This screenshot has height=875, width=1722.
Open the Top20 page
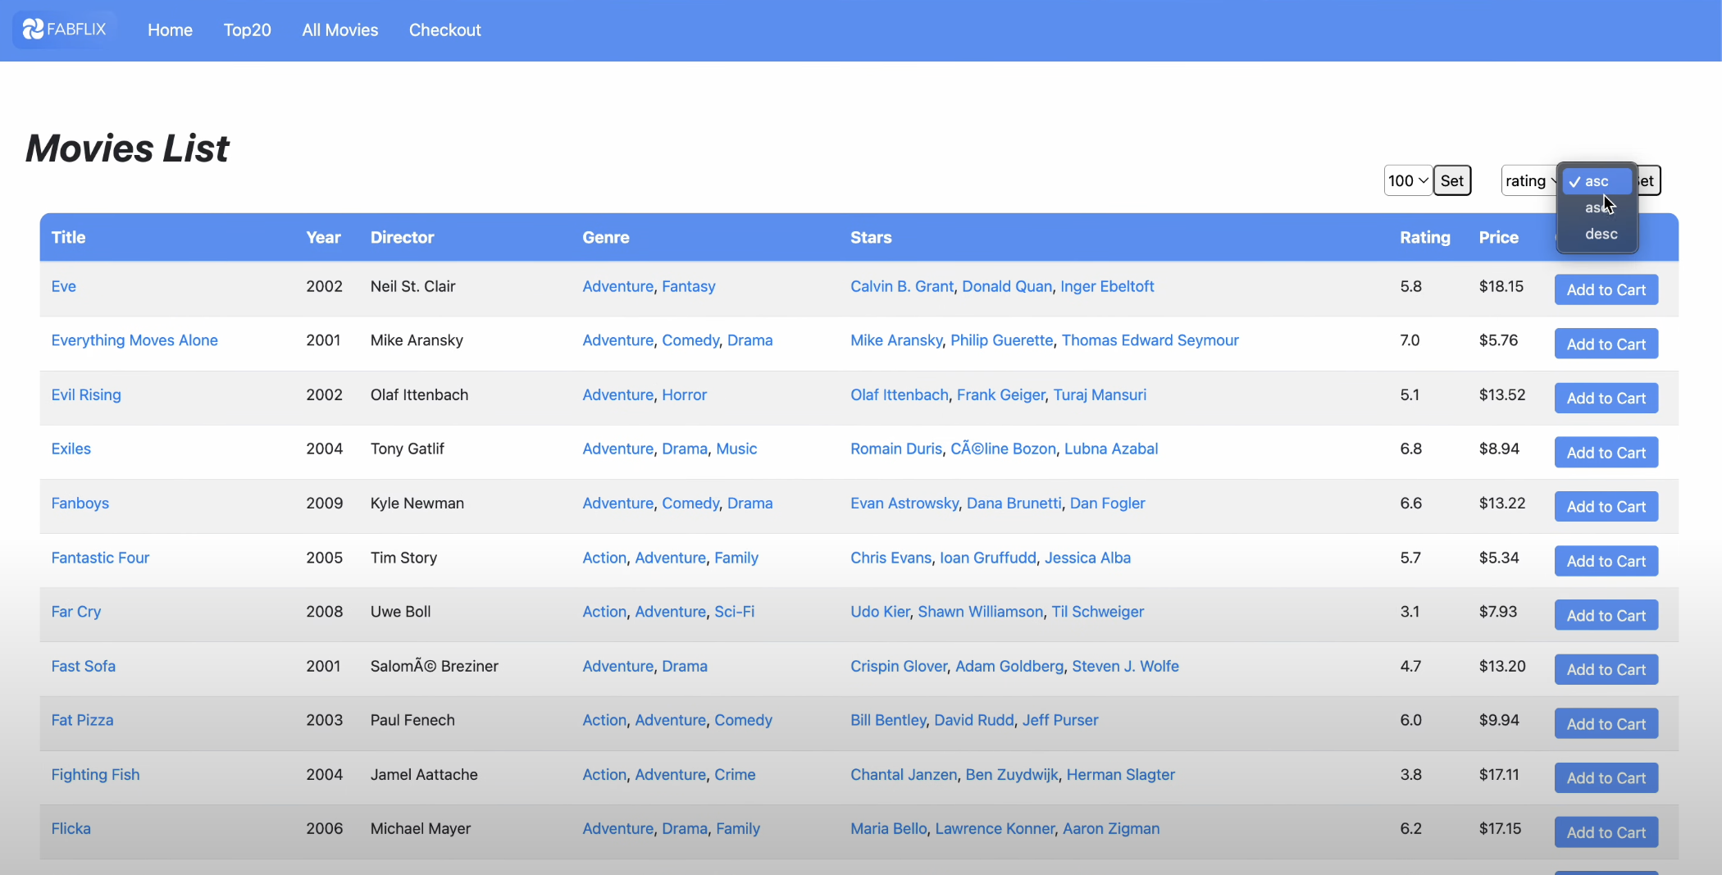(247, 30)
